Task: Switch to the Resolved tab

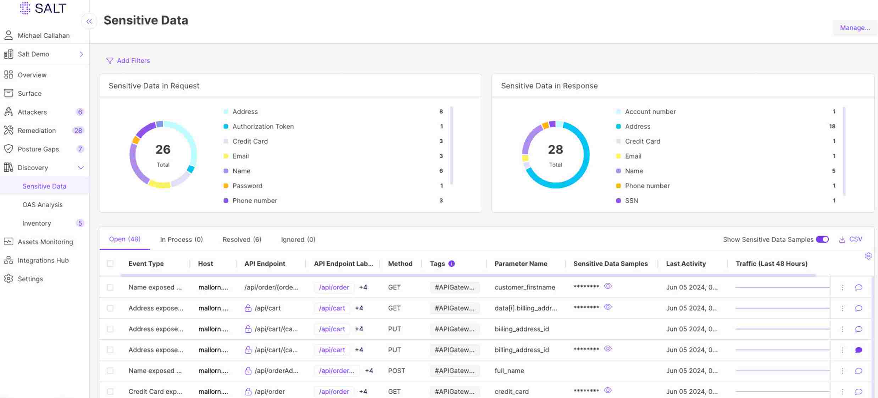Action: 241,239
